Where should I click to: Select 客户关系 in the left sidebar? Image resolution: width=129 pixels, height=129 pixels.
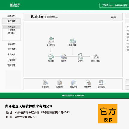click(11, 55)
